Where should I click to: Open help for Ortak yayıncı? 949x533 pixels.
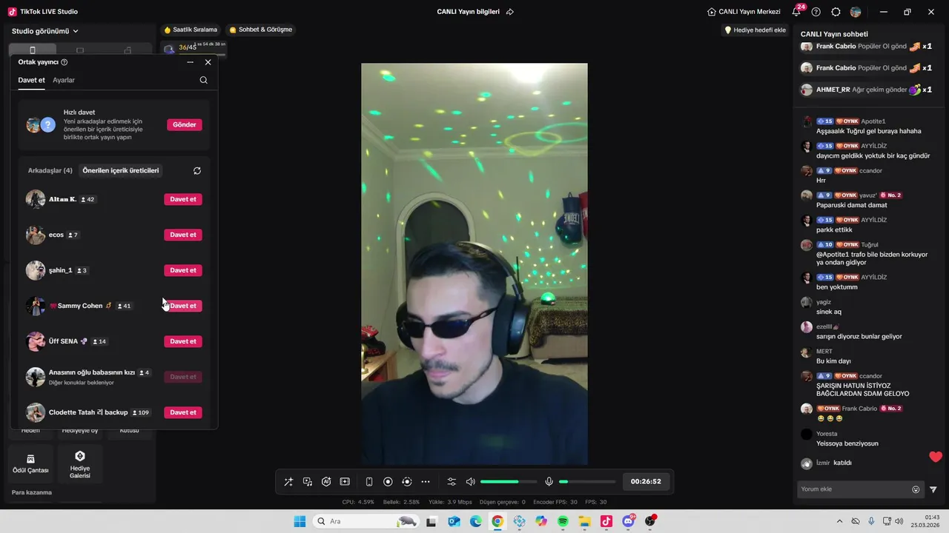[65, 62]
